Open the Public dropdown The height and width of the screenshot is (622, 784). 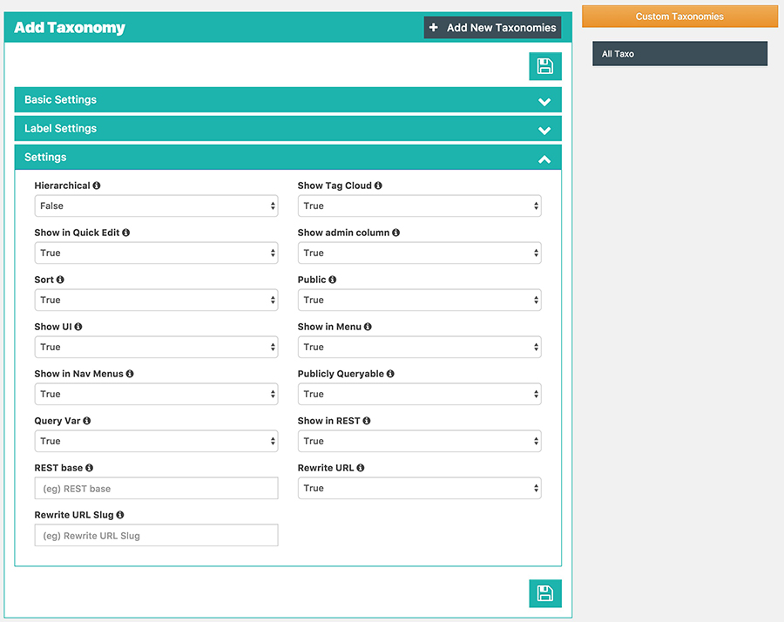click(420, 300)
